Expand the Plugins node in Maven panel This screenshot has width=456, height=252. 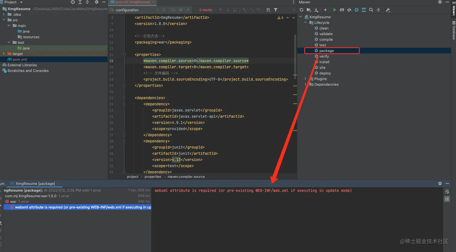[x=306, y=79]
